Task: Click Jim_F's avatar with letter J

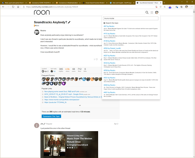Action: click(x=37, y=125)
